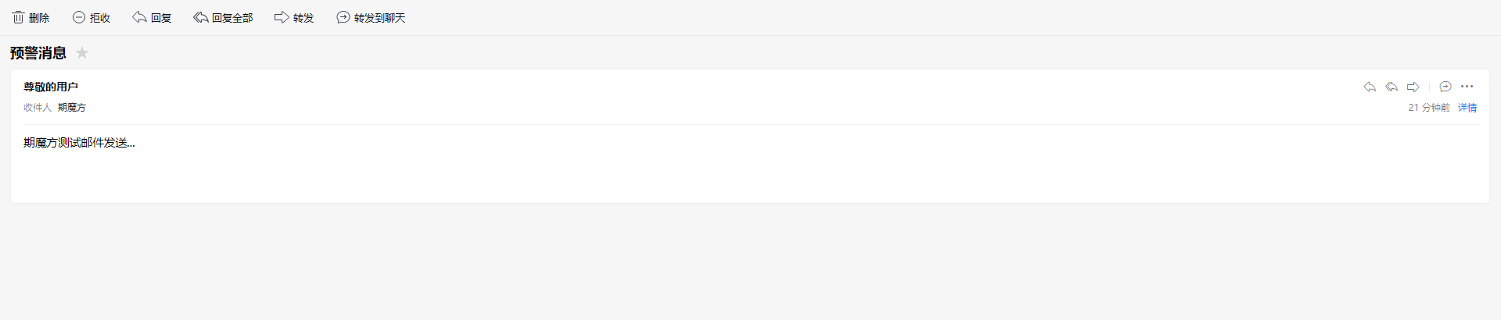
Task: Open 详情 to expand message details
Action: click(1467, 108)
